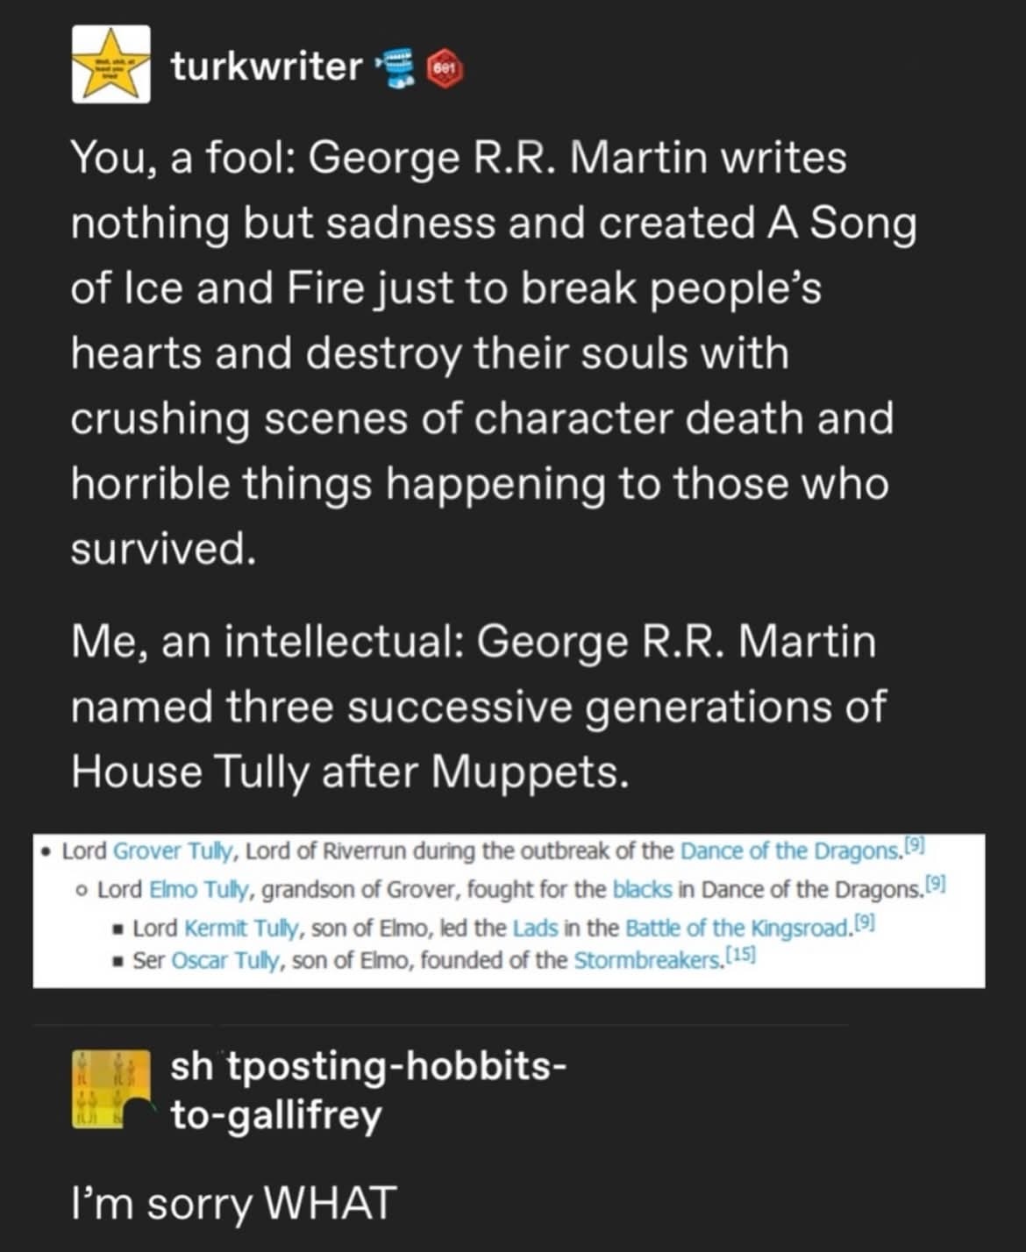Screen dimensions: 1026x1252
Task: Open the Oscar Tully link
Action: (225, 961)
